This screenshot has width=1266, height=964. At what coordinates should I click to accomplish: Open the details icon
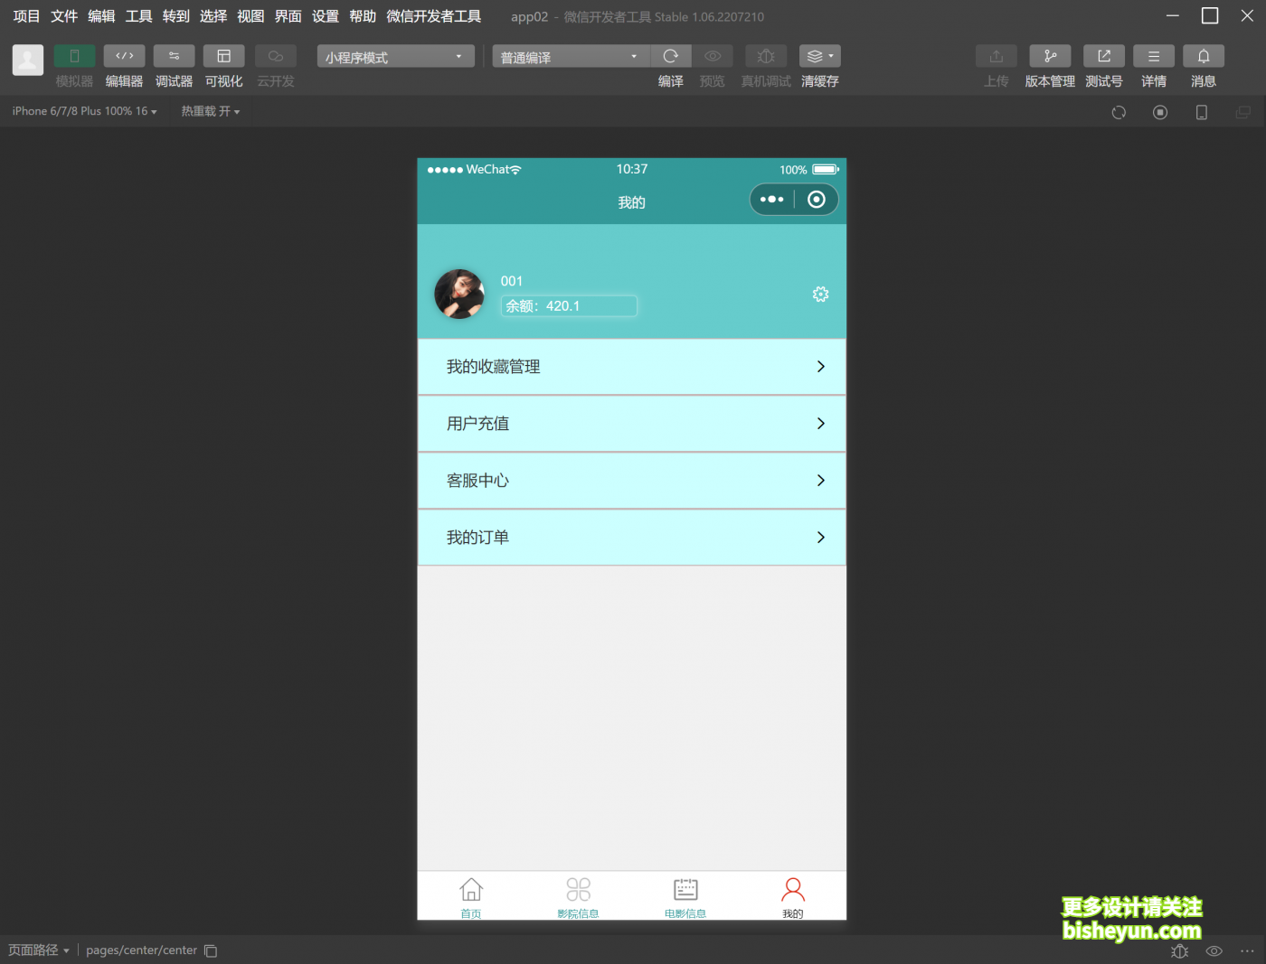[x=1154, y=56]
